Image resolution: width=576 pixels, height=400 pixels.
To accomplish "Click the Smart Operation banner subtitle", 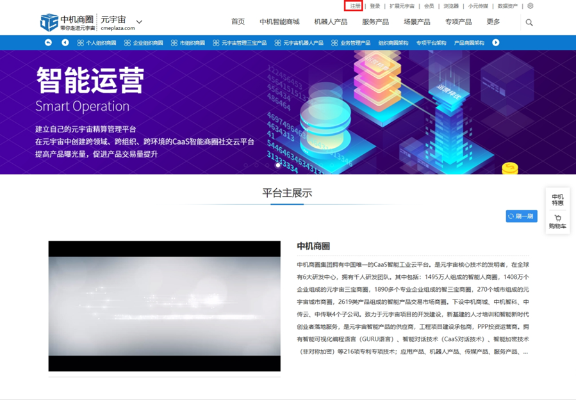I will [82, 106].
